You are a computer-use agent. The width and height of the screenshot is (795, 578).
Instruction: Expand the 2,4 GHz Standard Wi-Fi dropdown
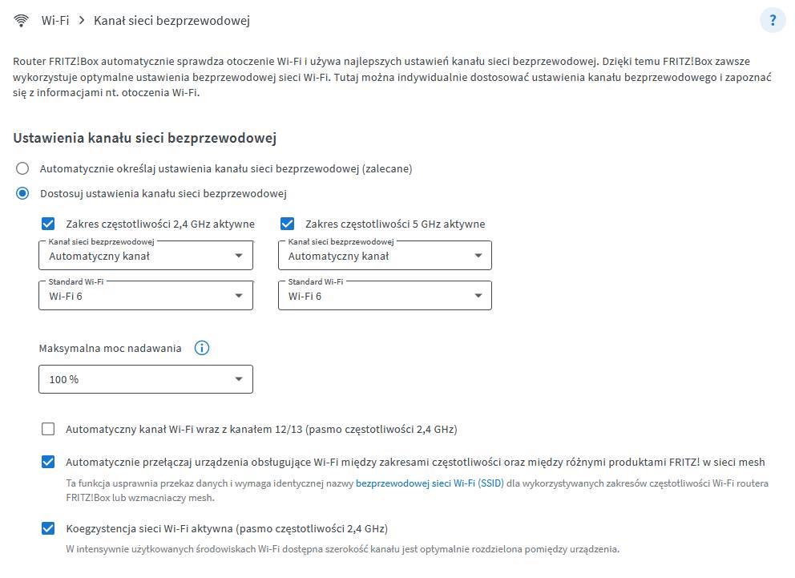[146, 296]
